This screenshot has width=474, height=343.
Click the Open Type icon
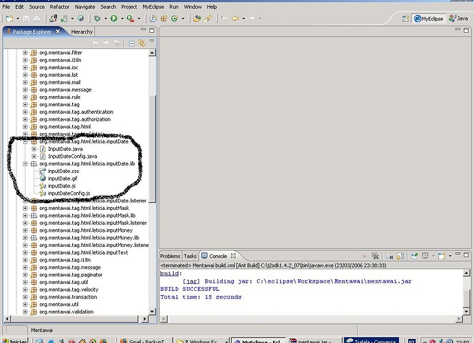tap(197, 19)
